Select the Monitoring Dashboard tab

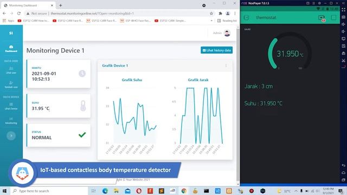pos(29,5)
